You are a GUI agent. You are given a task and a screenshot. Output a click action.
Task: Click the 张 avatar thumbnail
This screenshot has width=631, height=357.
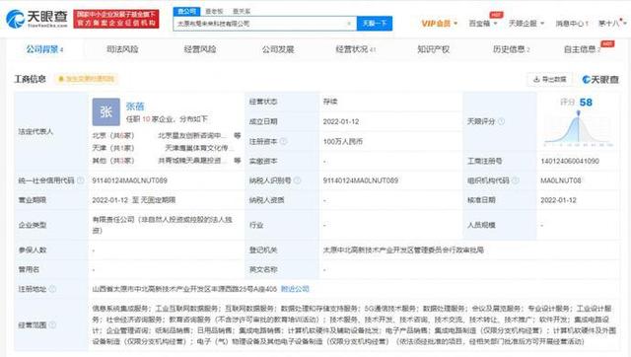click(105, 111)
